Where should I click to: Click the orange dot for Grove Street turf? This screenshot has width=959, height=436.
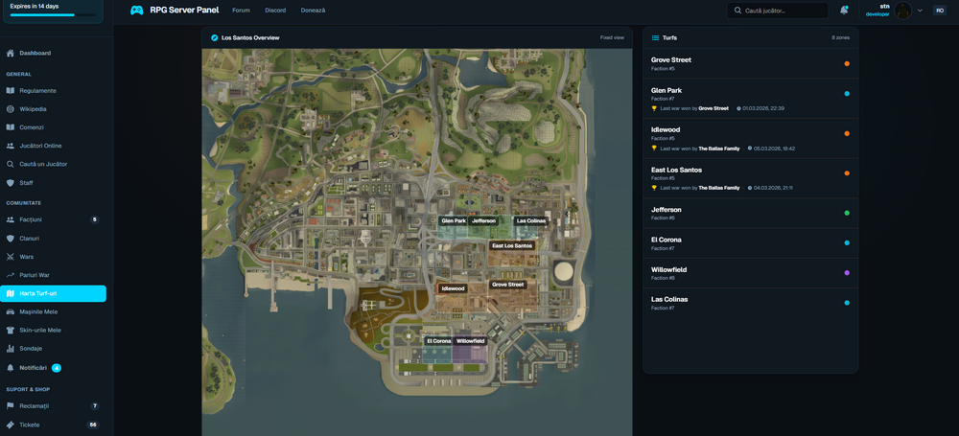[x=847, y=63]
